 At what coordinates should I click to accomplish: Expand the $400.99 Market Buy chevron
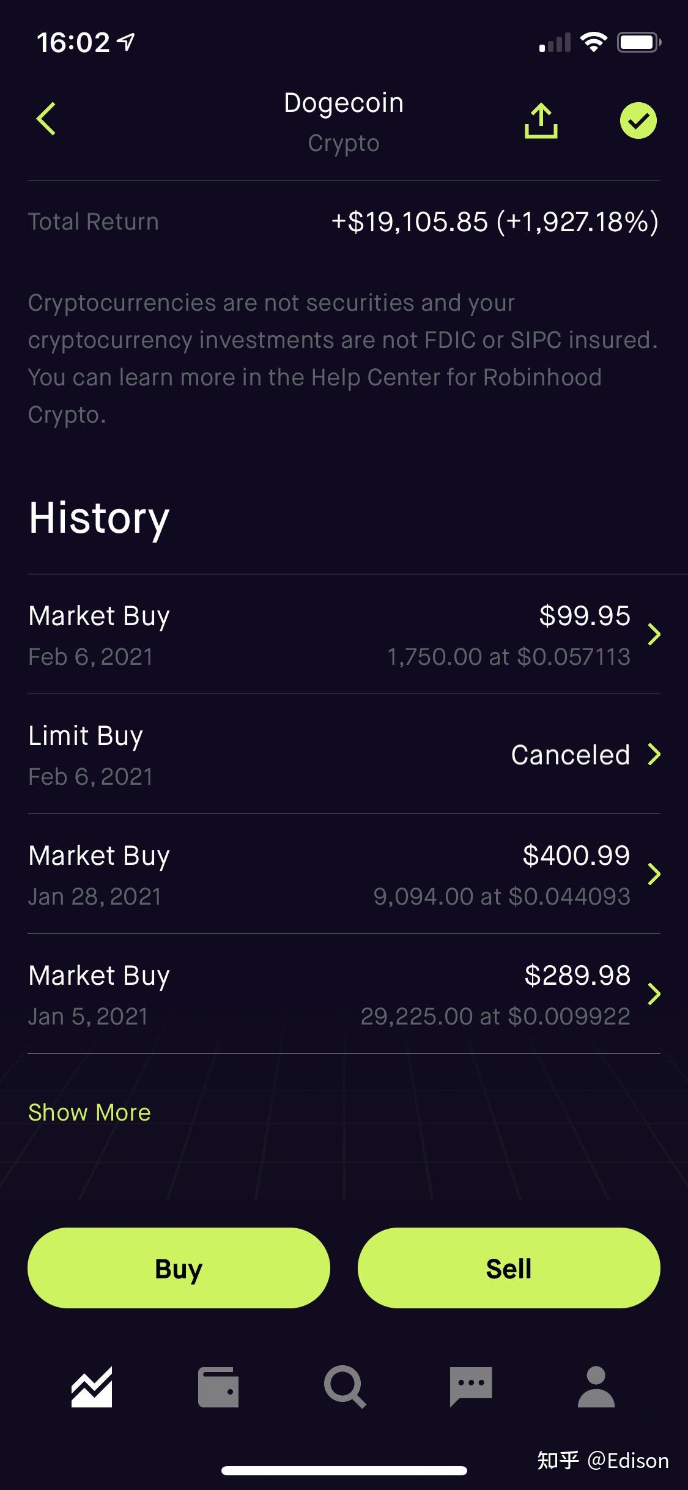point(654,874)
